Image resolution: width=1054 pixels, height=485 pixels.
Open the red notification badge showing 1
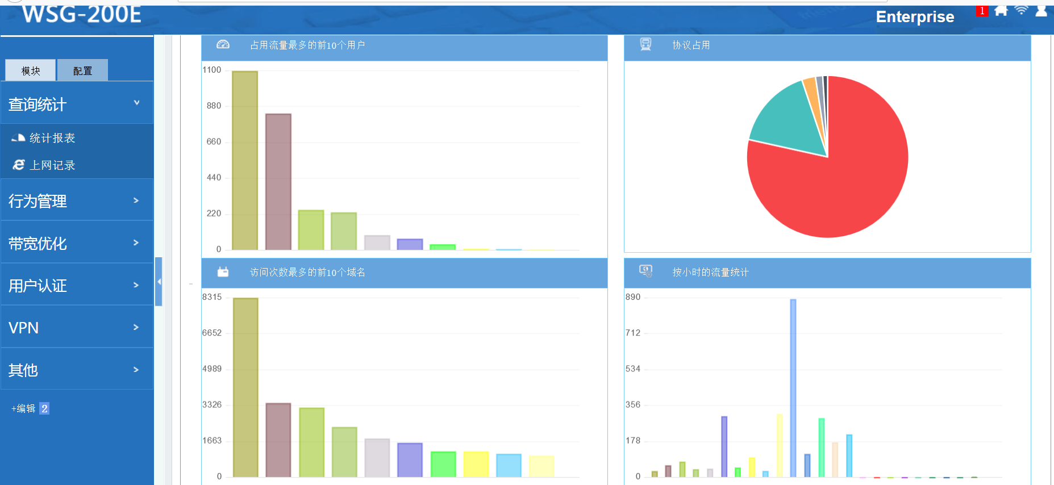(982, 11)
